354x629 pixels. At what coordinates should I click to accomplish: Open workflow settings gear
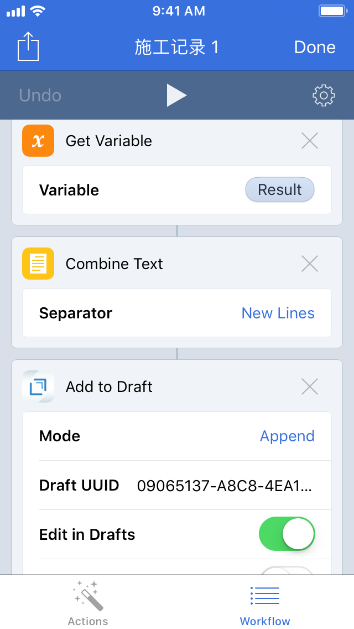point(324,95)
